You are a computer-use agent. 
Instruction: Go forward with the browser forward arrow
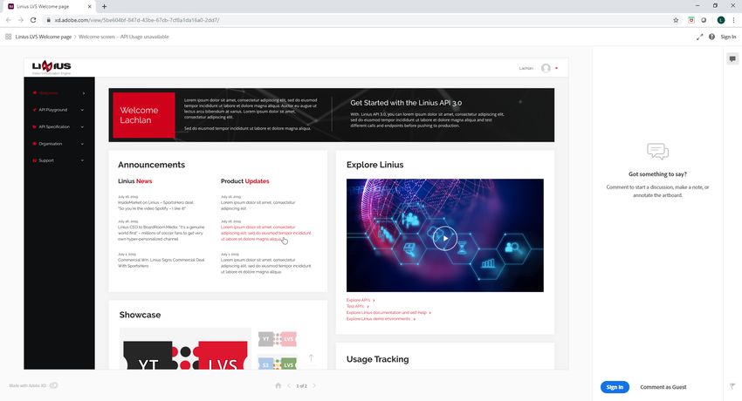[20, 20]
